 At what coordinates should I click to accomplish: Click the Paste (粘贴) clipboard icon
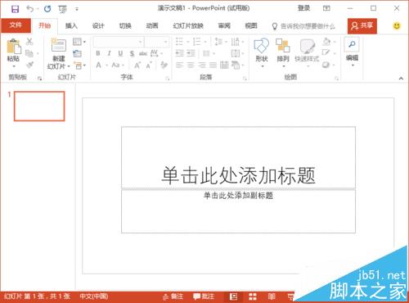pos(14,46)
